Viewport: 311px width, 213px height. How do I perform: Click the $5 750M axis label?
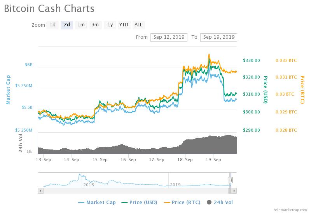click(24, 86)
